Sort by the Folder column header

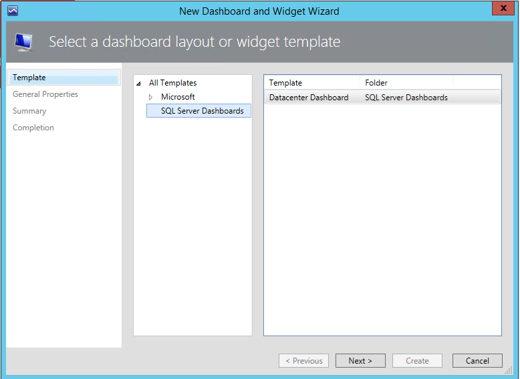click(x=406, y=83)
